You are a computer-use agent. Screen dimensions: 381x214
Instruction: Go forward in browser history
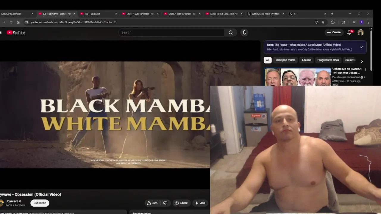[x=4, y=22]
